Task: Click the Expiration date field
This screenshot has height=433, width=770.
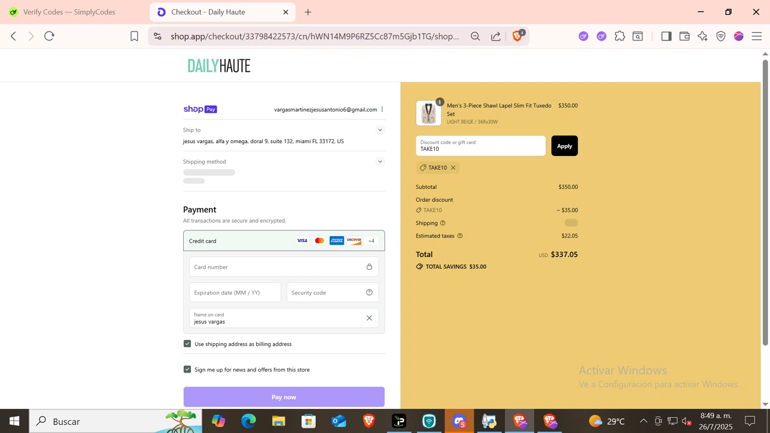Action: pos(235,292)
